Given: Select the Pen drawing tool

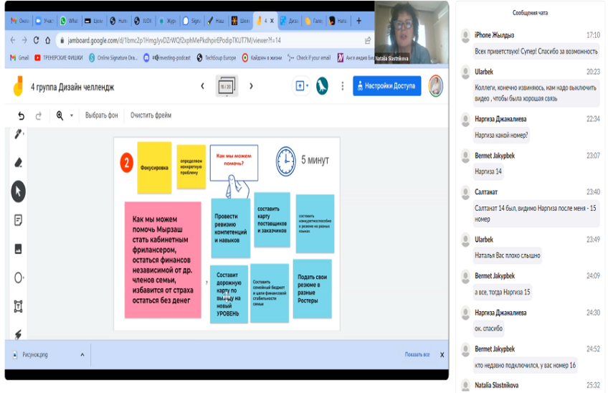Looking at the screenshot, I should 19,134.
